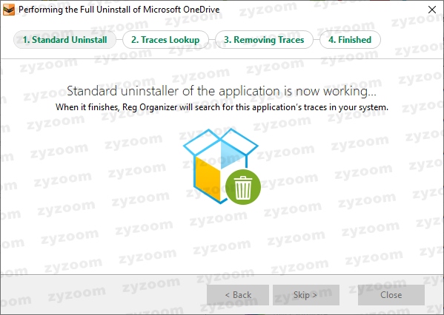Close the window with the X button
The image size is (444, 315).
[x=432, y=10]
